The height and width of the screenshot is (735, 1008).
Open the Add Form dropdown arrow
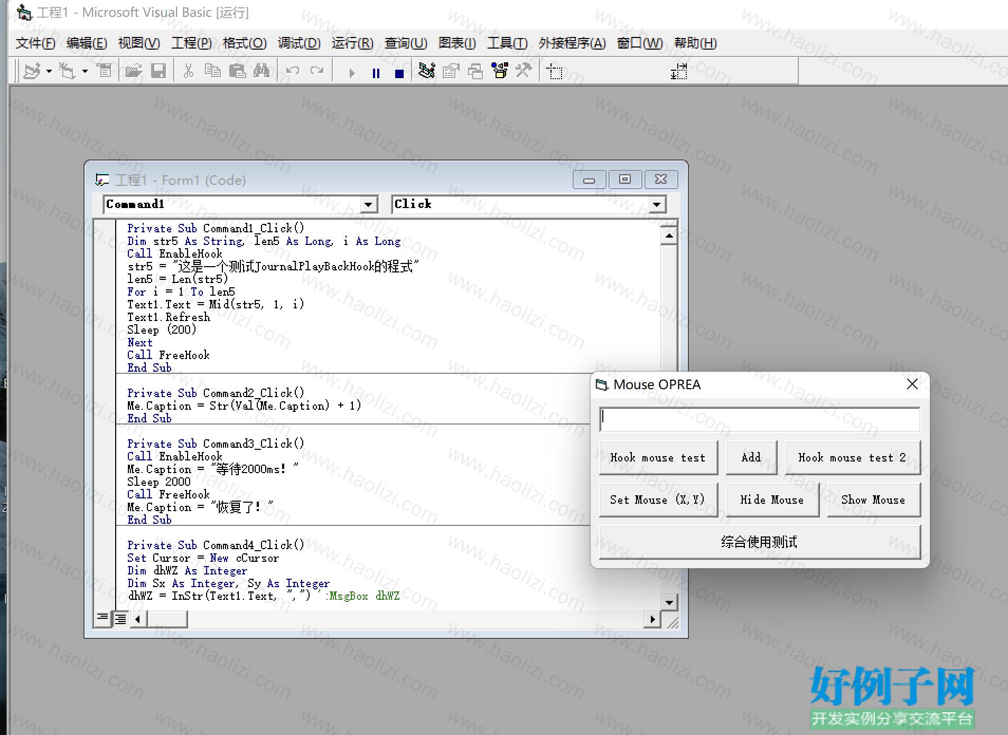click(x=85, y=71)
